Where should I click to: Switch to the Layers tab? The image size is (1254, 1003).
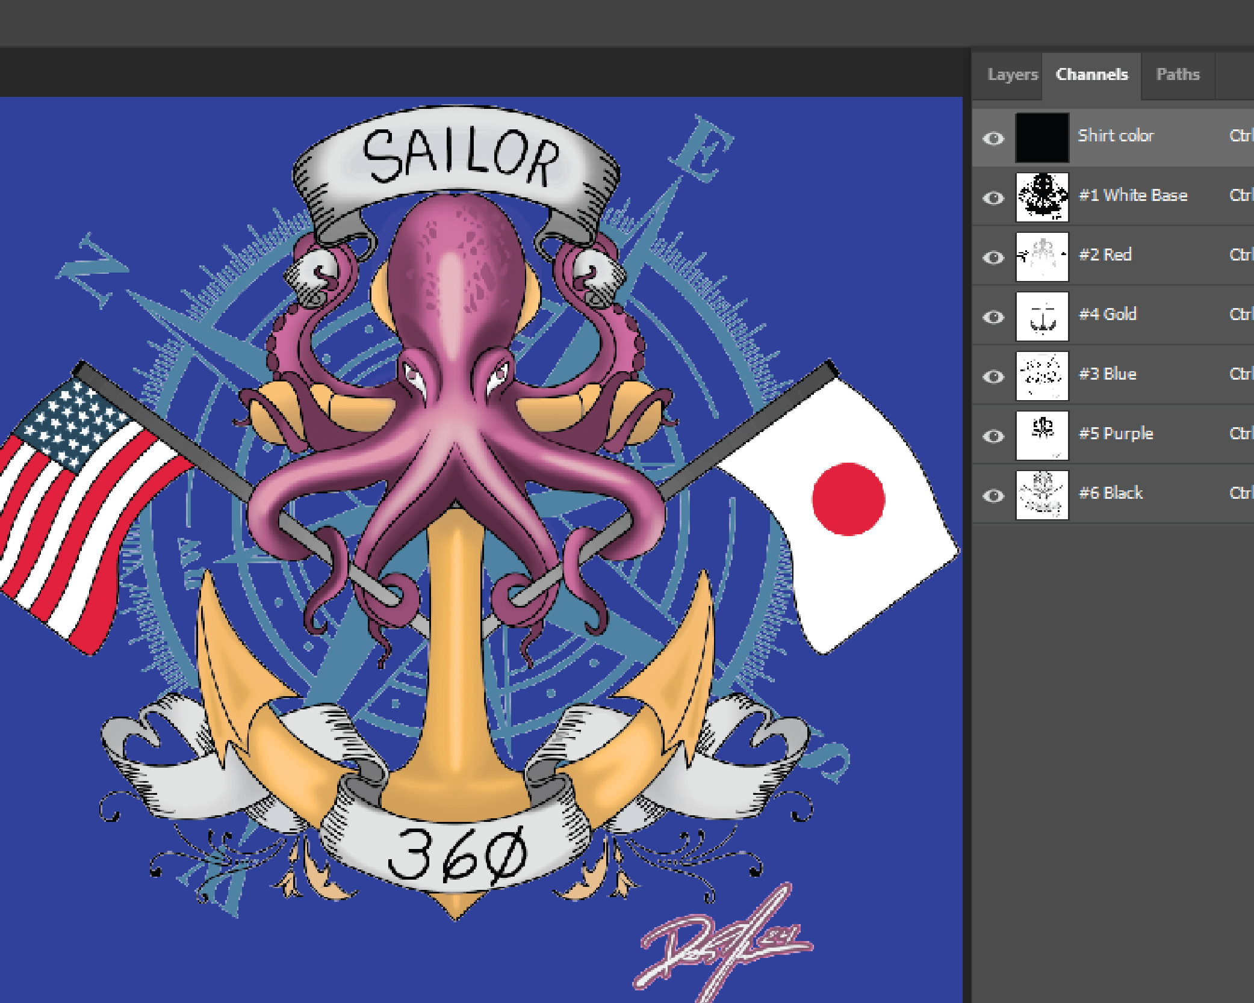(1013, 75)
